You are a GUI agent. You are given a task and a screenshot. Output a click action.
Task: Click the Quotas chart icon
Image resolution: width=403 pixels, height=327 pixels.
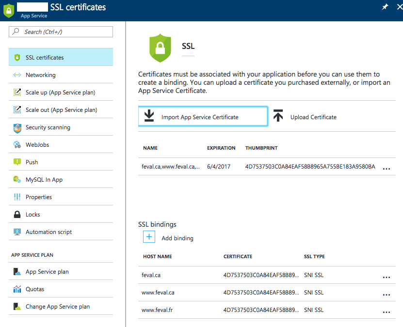point(17,289)
